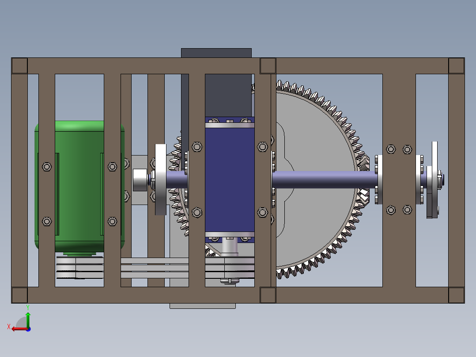This screenshot has width=476, height=357.
Task: Pick the silver coupling cylinder beside the motor
Action: [x=140, y=180]
